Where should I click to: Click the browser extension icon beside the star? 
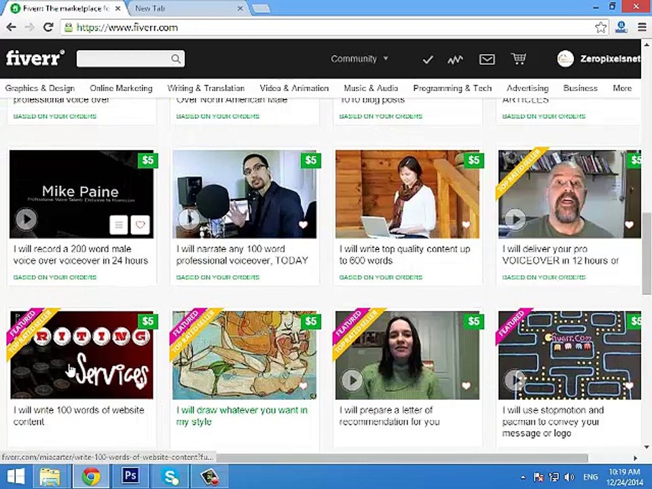(621, 27)
